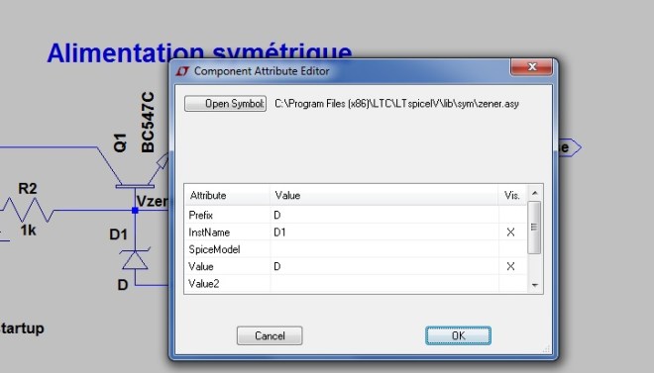Click the Attribute column header
This screenshot has height=373, width=654.
pyautogui.click(x=227, y=195)
